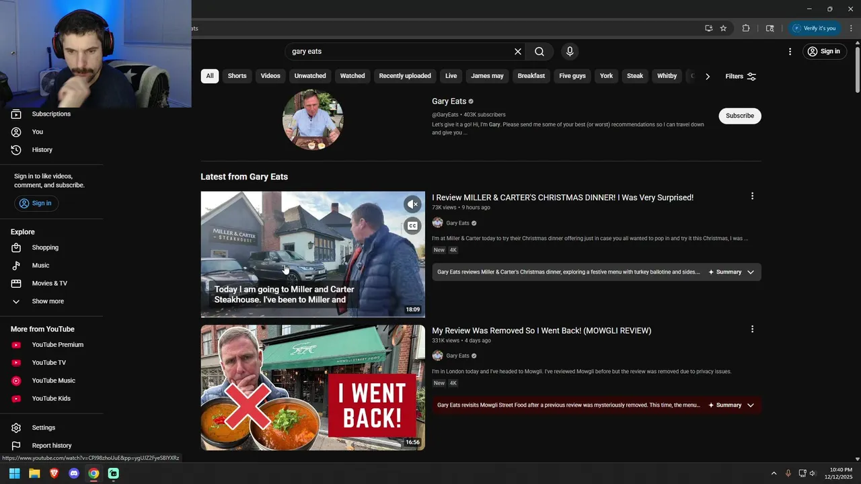Open the taskbar volume control
This screenshot has width=861, height=484.
pos(813,473)
